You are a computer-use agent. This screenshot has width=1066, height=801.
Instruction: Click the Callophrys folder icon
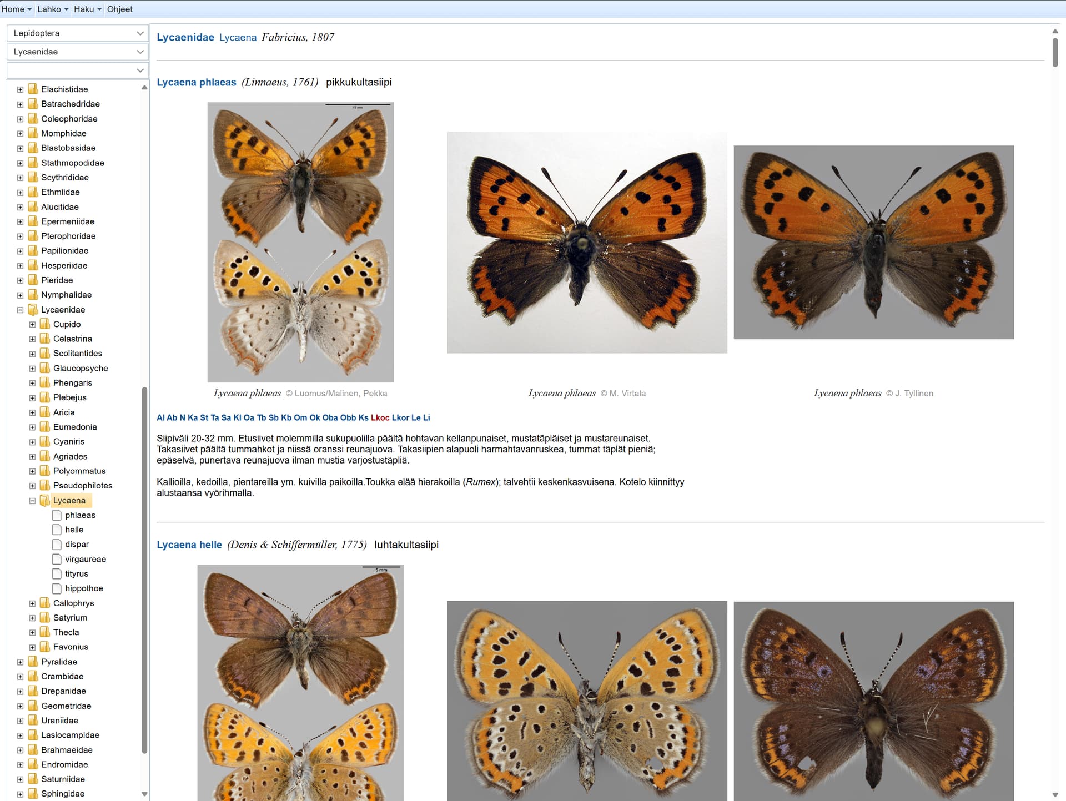click(46, 603)
